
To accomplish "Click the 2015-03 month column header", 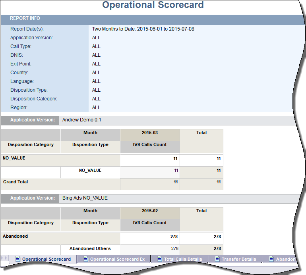I will pyautogui.click(x=150, y=133).
